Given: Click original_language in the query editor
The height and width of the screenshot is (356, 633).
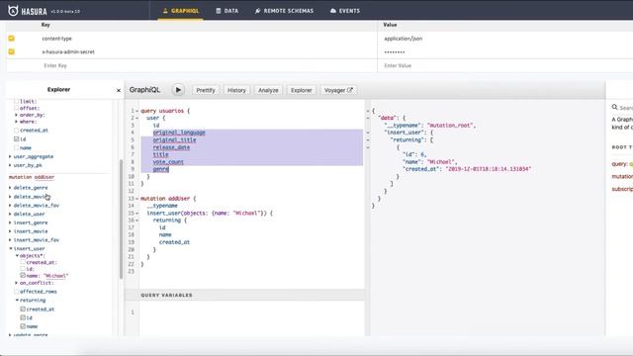Looking at the screenshot, I should tap(179, 133).
